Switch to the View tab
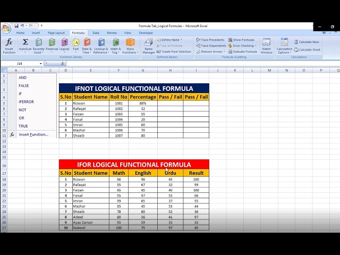The height and width of the screenshot is (255, 340). click(127, 33)
